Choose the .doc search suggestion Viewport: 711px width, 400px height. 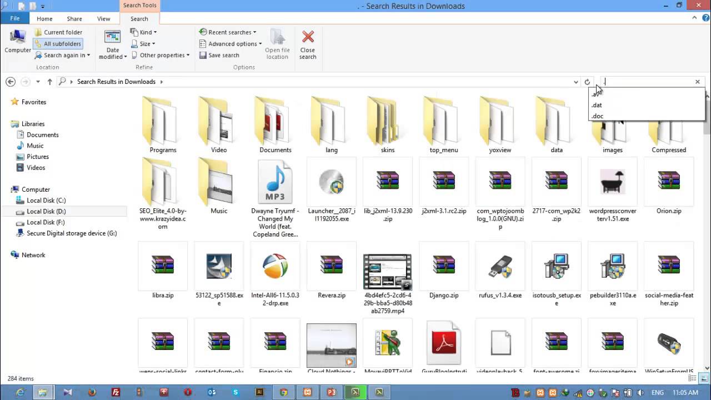pos(646,116)
